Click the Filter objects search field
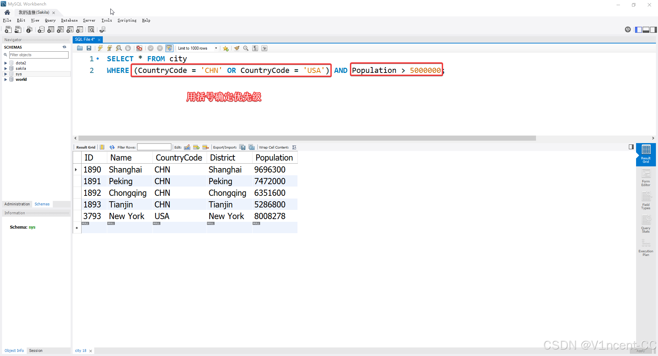Image resolution: width=658 pixels, height=356 pixels. click(39, 55)
